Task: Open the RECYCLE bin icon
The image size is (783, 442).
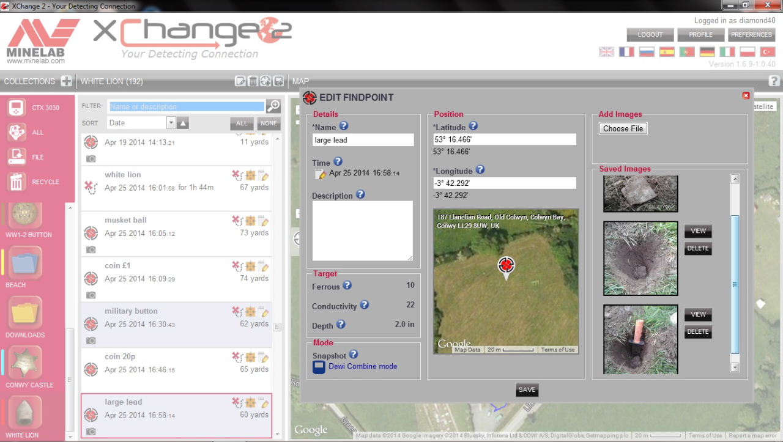Action: coord(17,182)
